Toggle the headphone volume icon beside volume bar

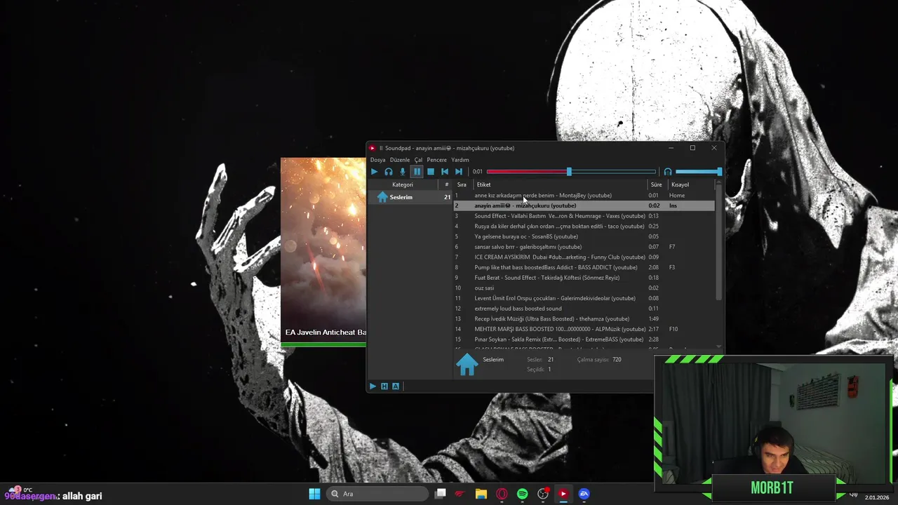668,171
